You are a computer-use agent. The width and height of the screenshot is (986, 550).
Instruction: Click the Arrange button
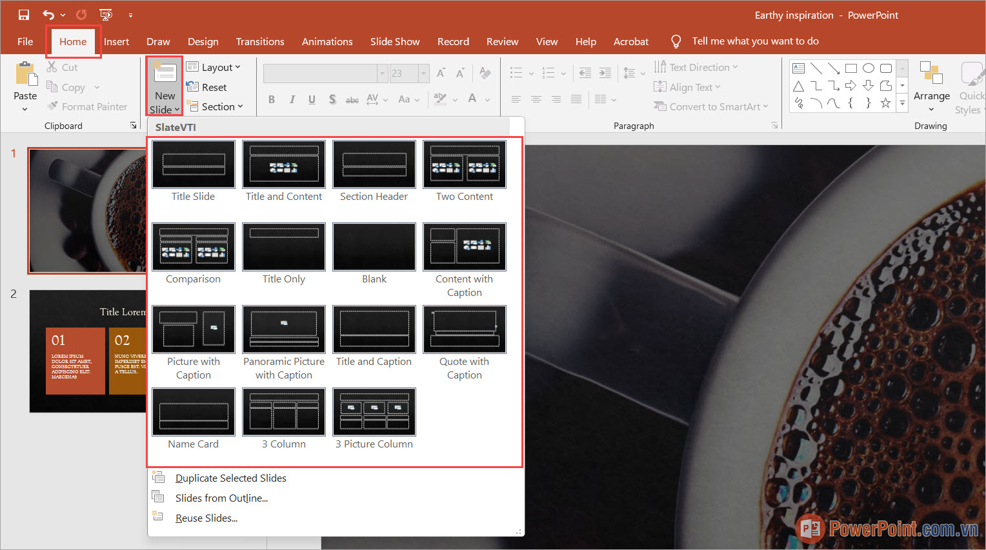[x=932, y=87]
